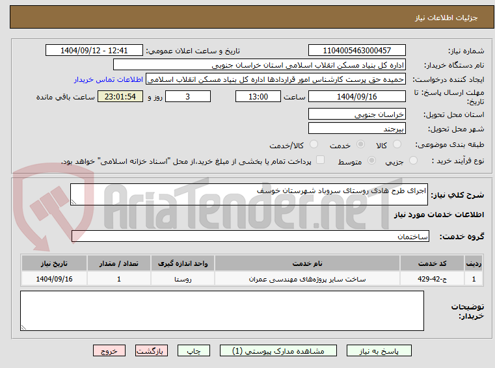Click the unit cell روستا
This screenshot has width=495, height=368.
(183, 279)
